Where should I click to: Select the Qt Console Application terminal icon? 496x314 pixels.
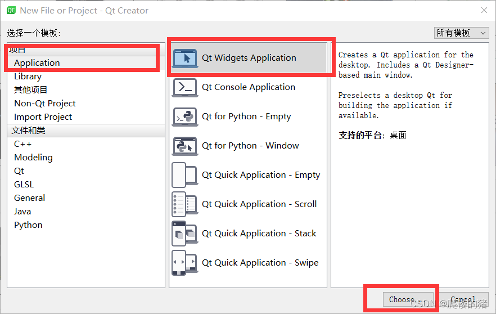pyautogui.click(x=185, y=87)
